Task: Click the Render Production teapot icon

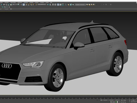Action: [x=73, y=5]
